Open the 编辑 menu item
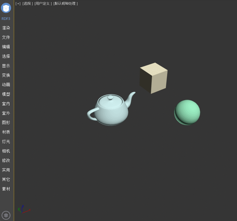Viewport: 237px width, 221px height. 6,47
